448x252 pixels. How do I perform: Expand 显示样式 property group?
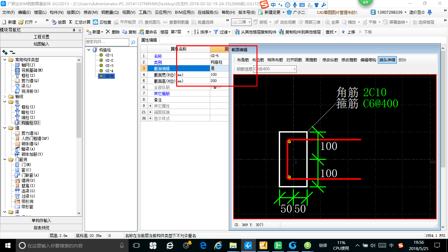click(150, 118)
